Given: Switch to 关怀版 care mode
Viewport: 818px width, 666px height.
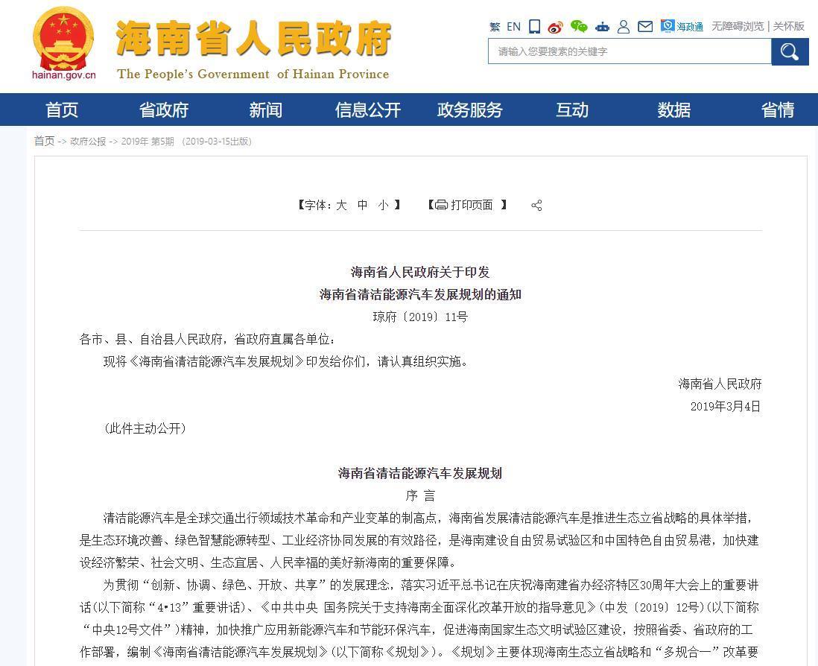Looking at the screenshot, I should pyautogui.click(x=788, y=26).
